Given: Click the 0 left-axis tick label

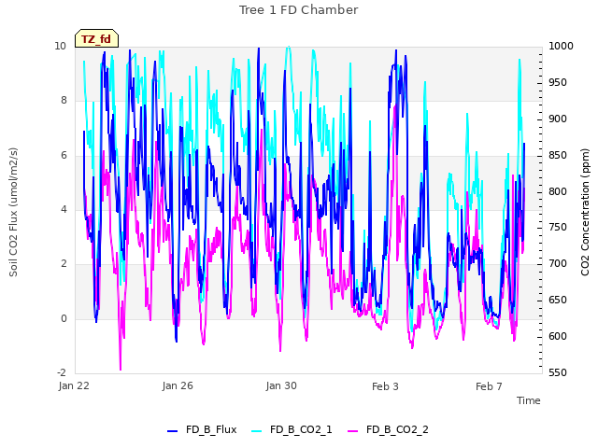Looking at the screenshot, I should (64, 318).
